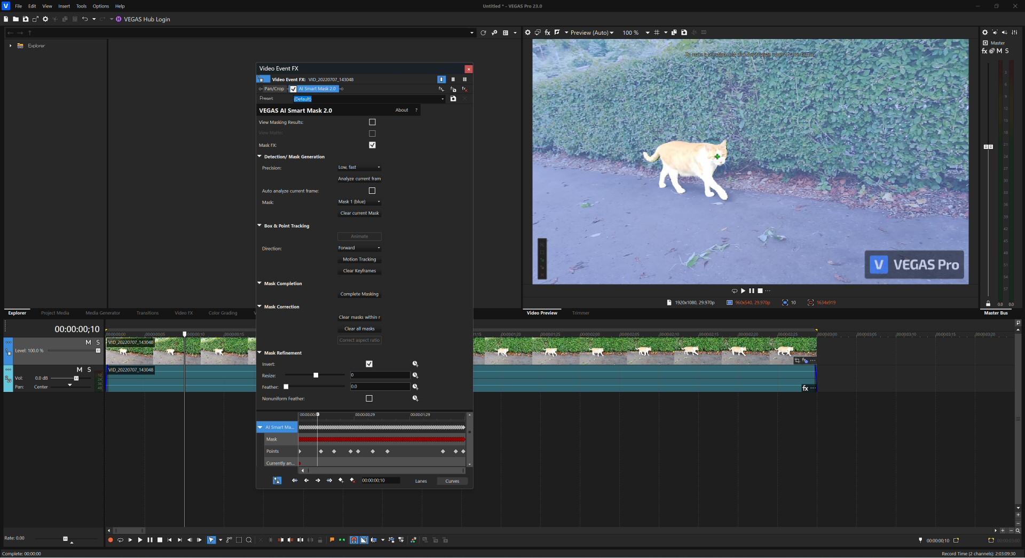The width and height of the screenshot is (1025, 558).
Task: Click Save Preset icon in Video Event FX
Action: pos(453,99)
